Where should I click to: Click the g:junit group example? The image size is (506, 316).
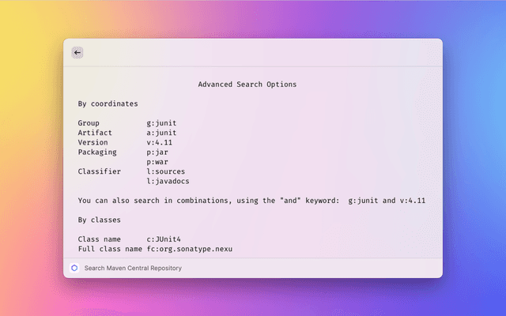pos(161,123)
